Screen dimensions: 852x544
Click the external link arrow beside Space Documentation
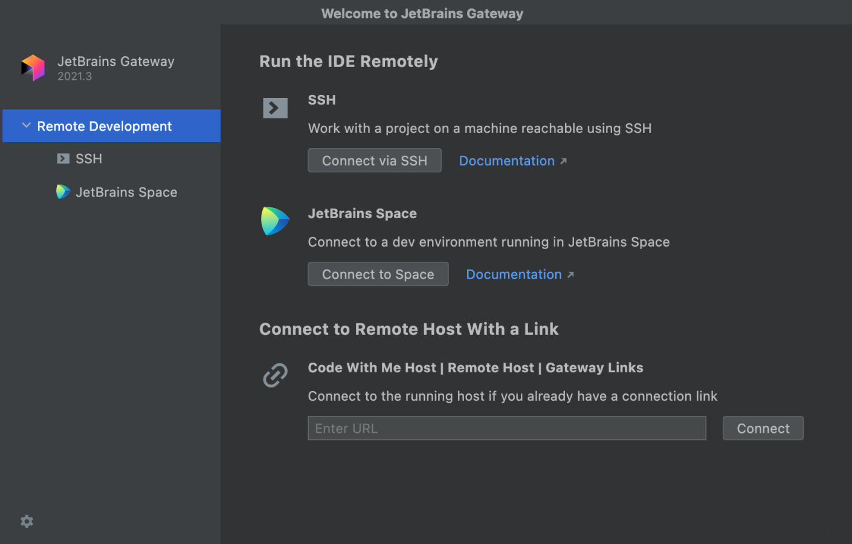pos(570,274)
